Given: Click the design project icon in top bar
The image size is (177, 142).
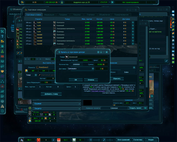Looking at the screenshot, I should pyautogui.click(x=112, y=2).
